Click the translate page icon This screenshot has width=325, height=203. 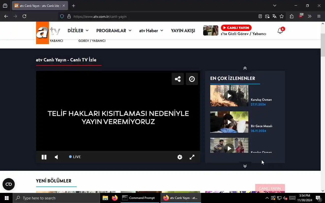[x=274, y=16]
